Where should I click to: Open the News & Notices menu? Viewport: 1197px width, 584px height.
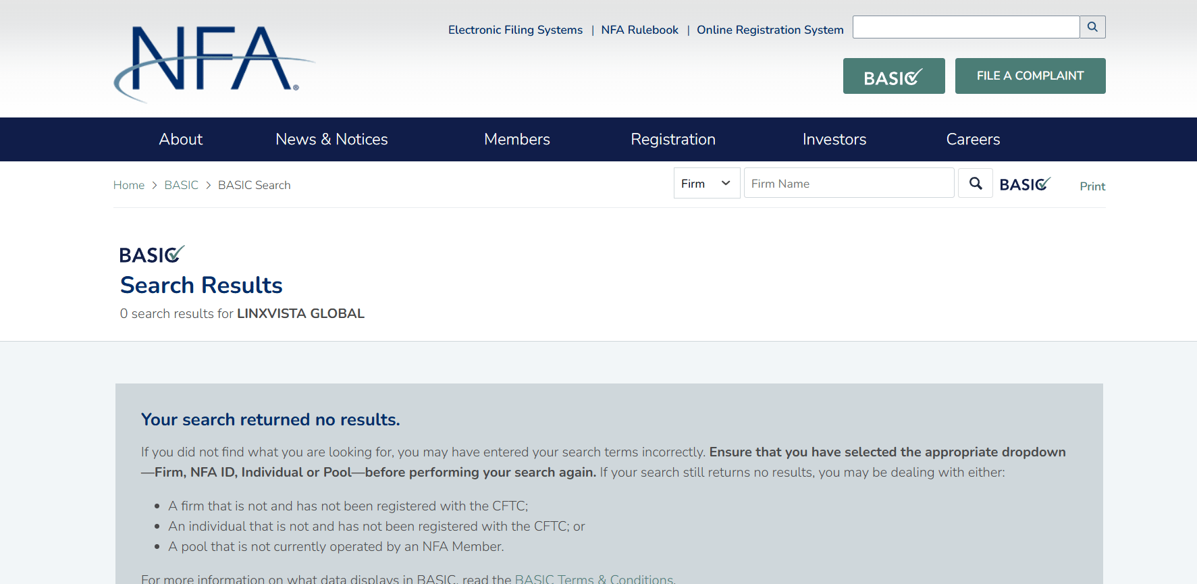click(x=331, y=139)
